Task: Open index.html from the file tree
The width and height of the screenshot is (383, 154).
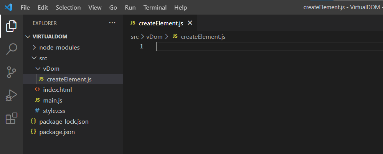Action: pyautogui.click(x=73, y=90)
